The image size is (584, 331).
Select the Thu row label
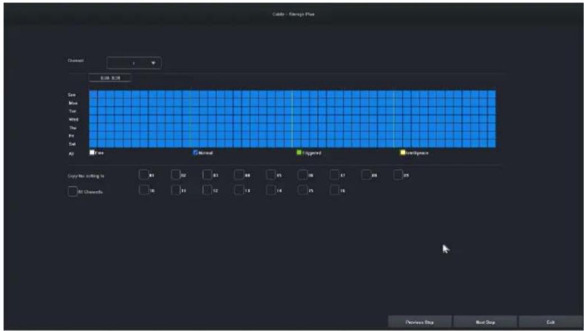click(x=72, y=127)
